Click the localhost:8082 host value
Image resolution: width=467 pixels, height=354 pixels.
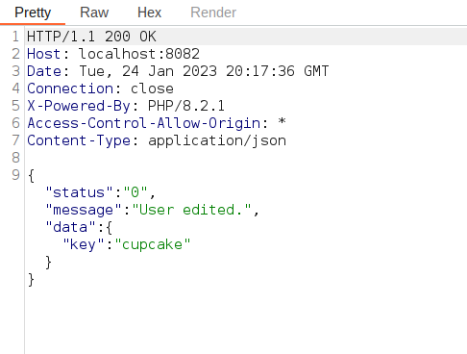point(139,54)
